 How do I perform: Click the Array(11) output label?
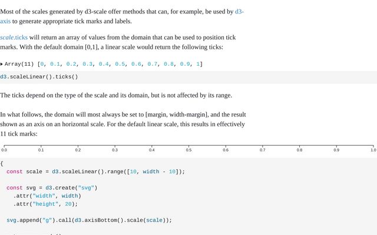tap(19, 64)
